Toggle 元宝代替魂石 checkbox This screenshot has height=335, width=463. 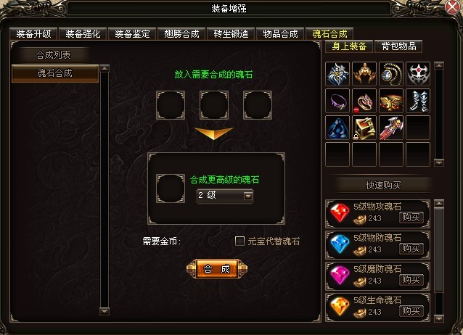(x=239, y=241)
